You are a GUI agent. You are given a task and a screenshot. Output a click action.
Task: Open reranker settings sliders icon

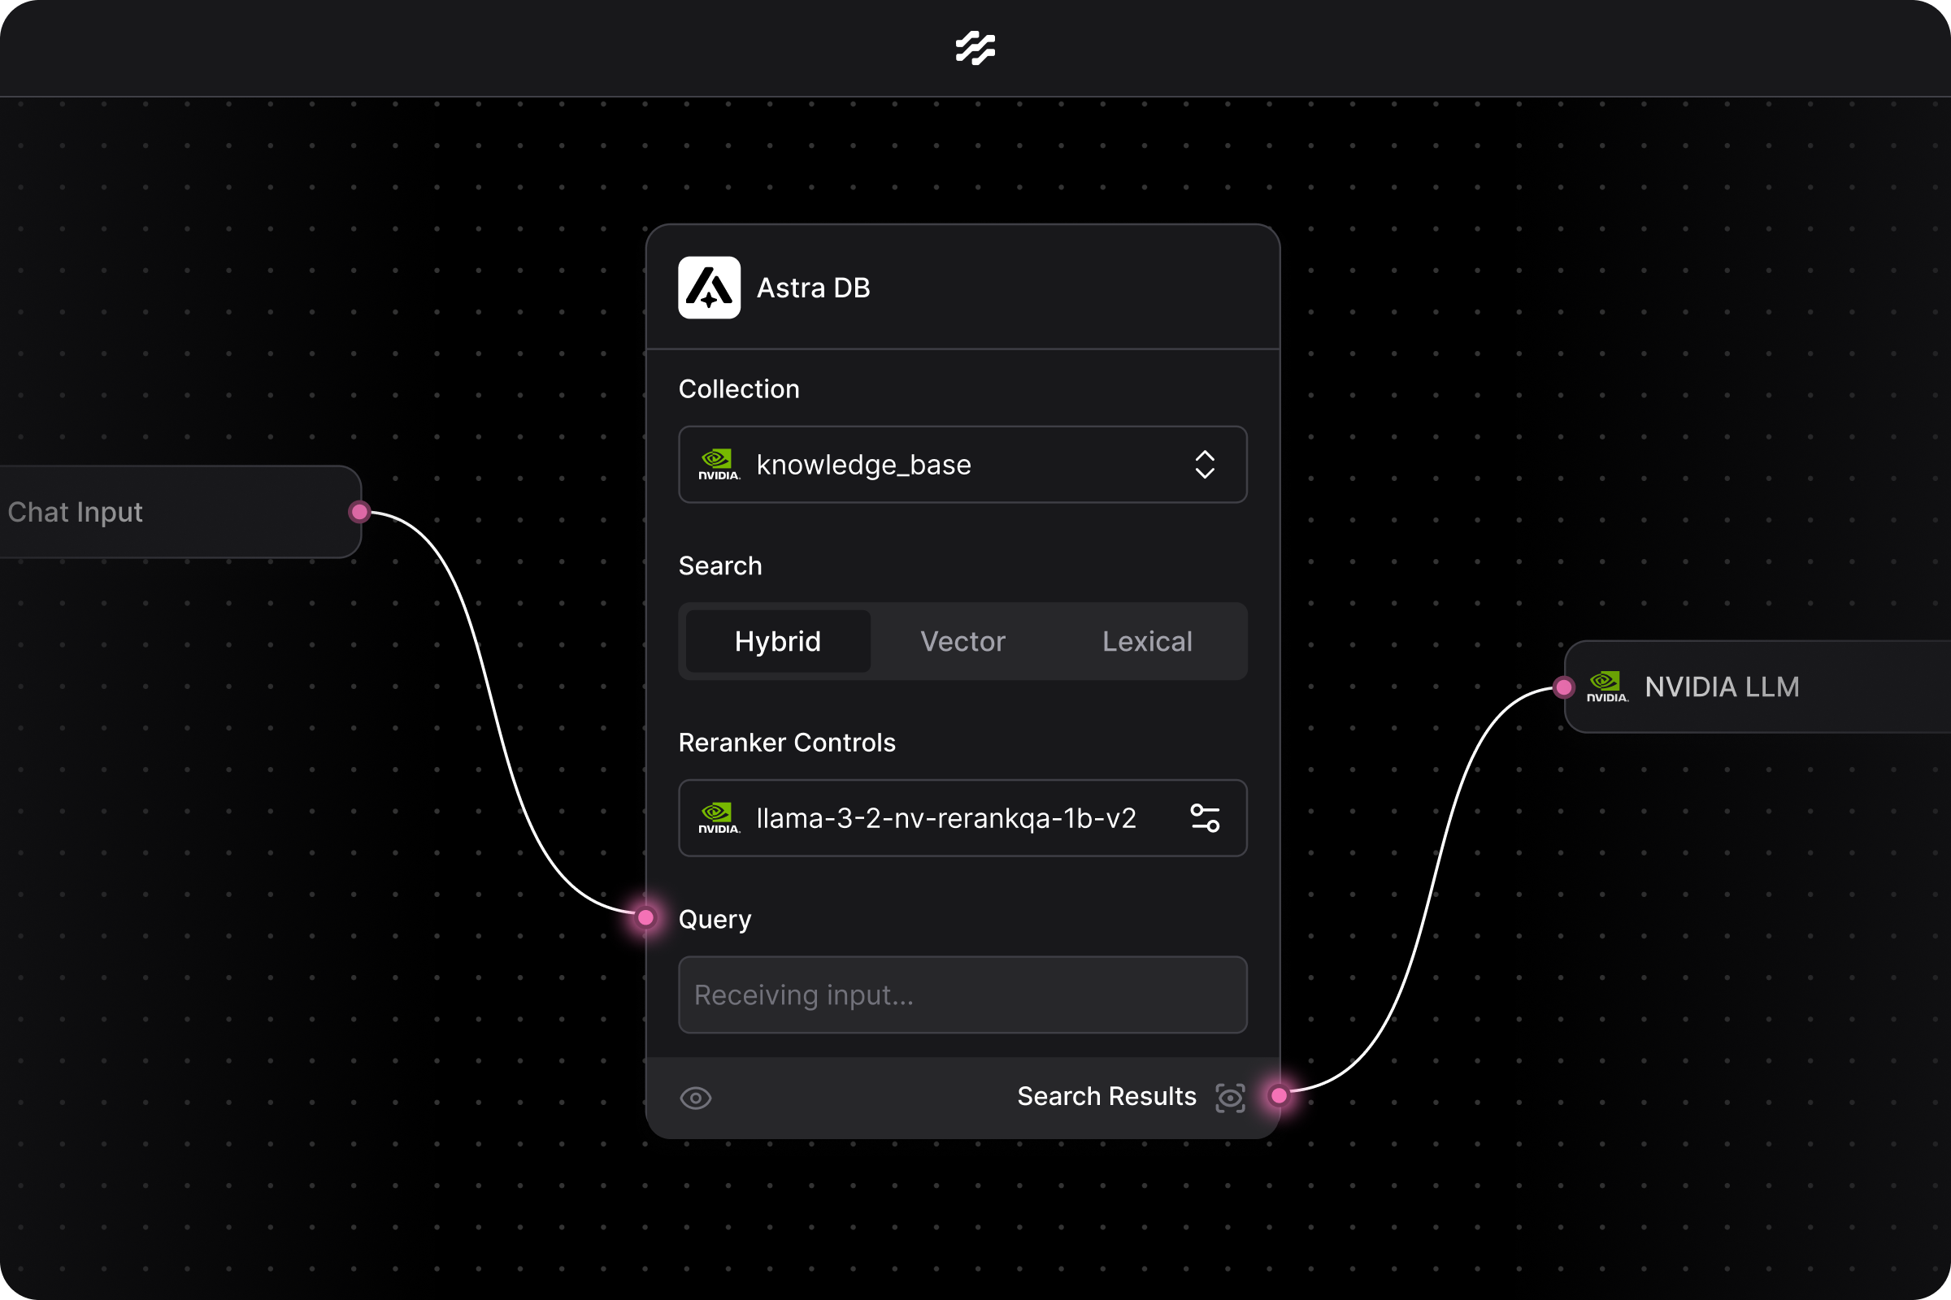[x=1205, y=818]
